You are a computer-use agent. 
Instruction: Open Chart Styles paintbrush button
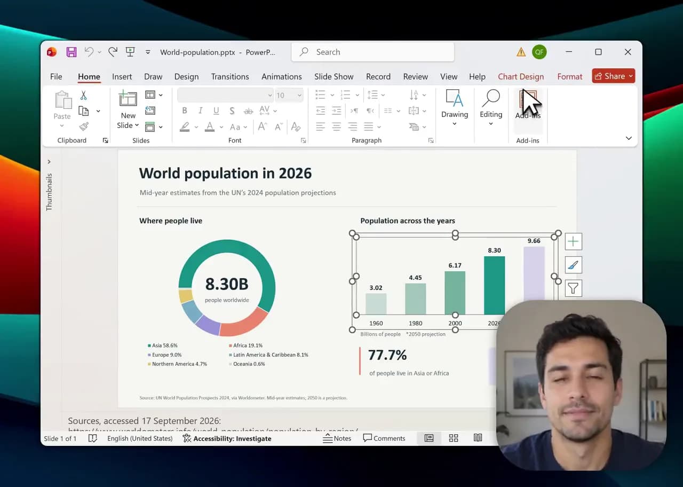pos(573,265)
